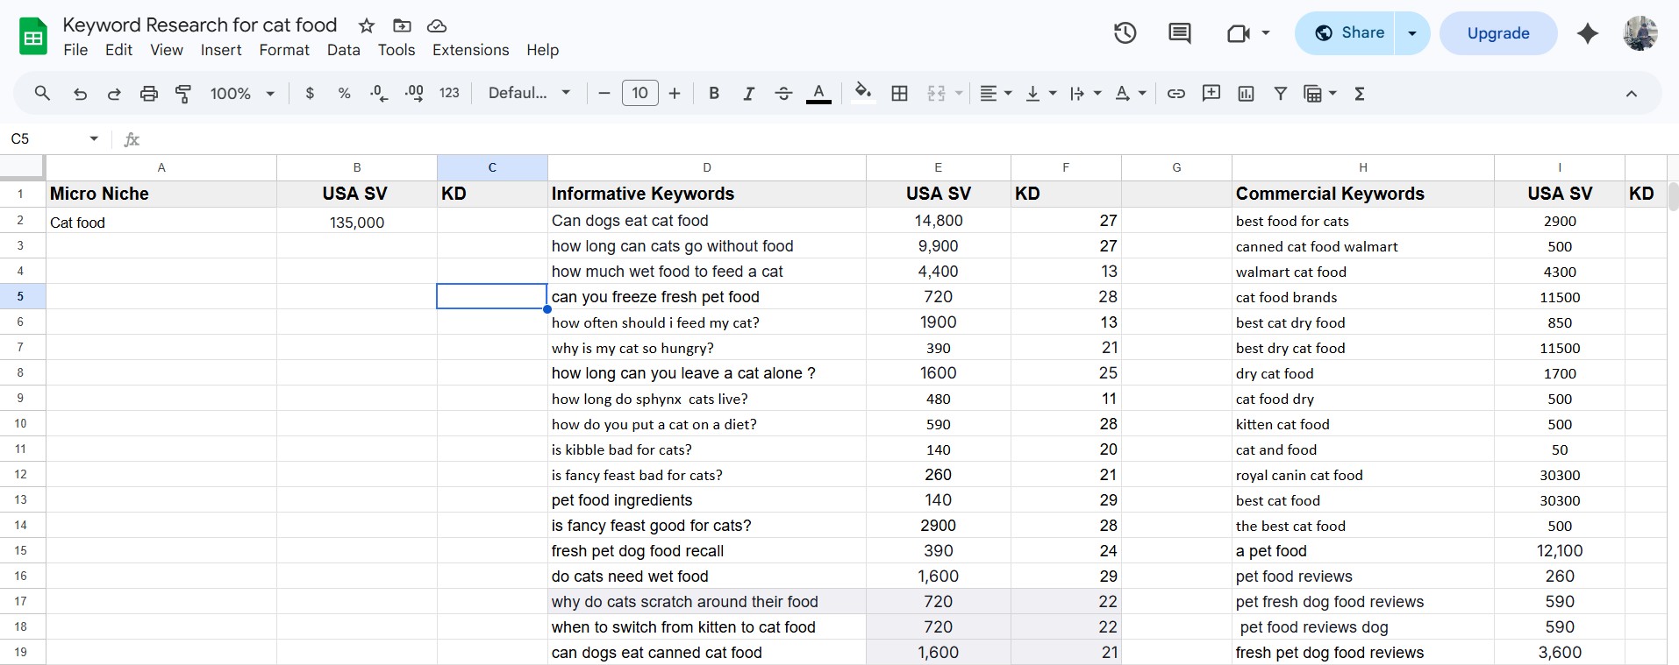The height and width of the screenshot is (665, 1679).
Task: Open the borders tool
Action: coord(899,93)
